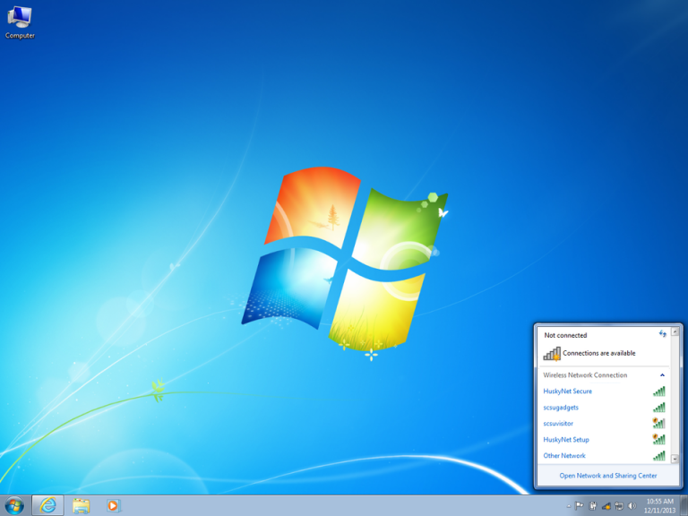
Task: Open Network and Sharing Center link
Action: coord(608,476)
